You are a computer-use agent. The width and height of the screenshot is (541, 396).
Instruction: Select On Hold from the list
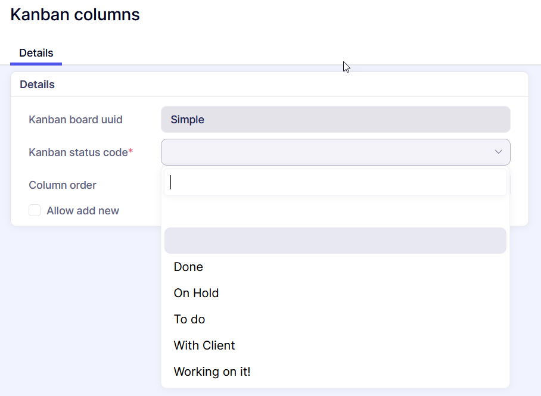[196, 293]
